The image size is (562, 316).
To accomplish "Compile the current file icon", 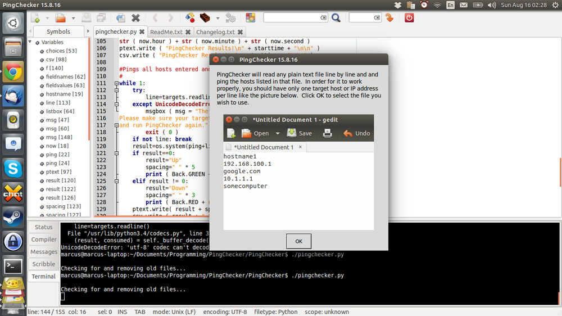I will 190,17.
